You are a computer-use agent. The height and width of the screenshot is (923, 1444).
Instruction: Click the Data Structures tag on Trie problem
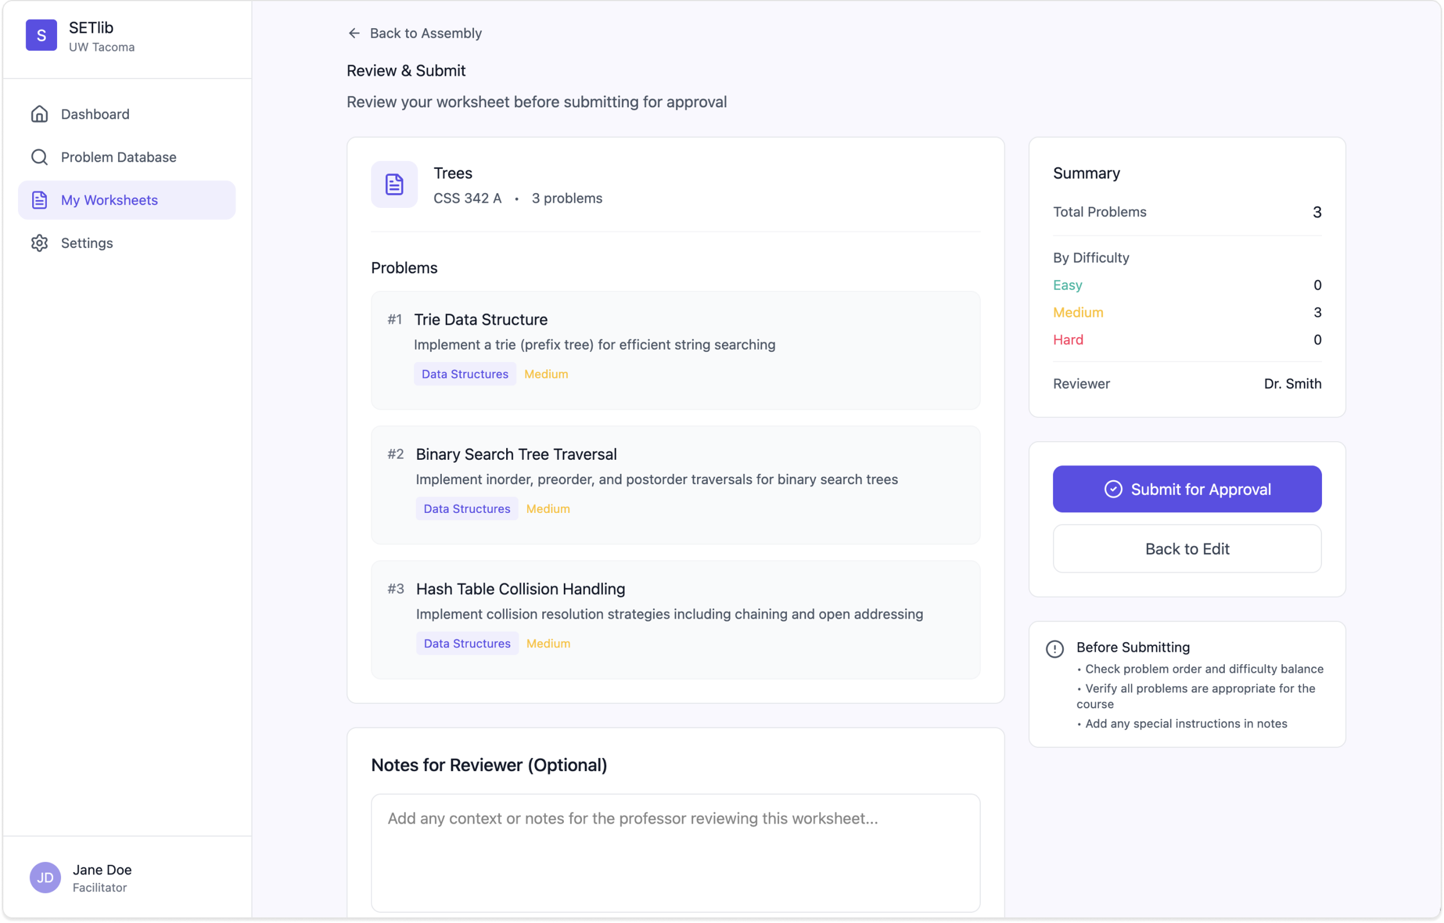pos(464,373)
